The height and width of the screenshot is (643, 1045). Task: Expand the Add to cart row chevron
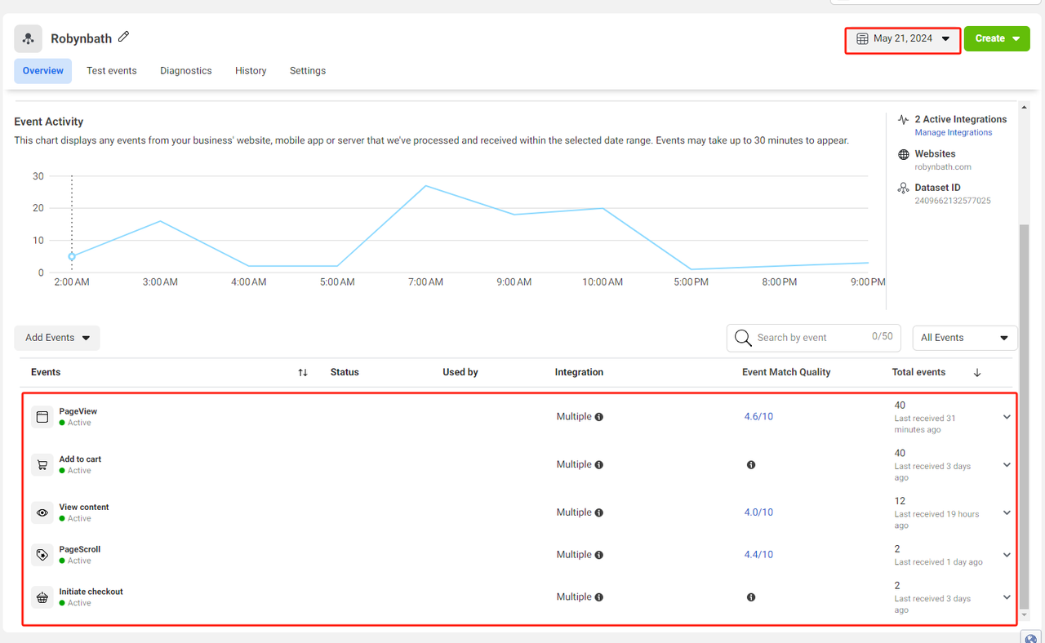(x=1007, y=465)
